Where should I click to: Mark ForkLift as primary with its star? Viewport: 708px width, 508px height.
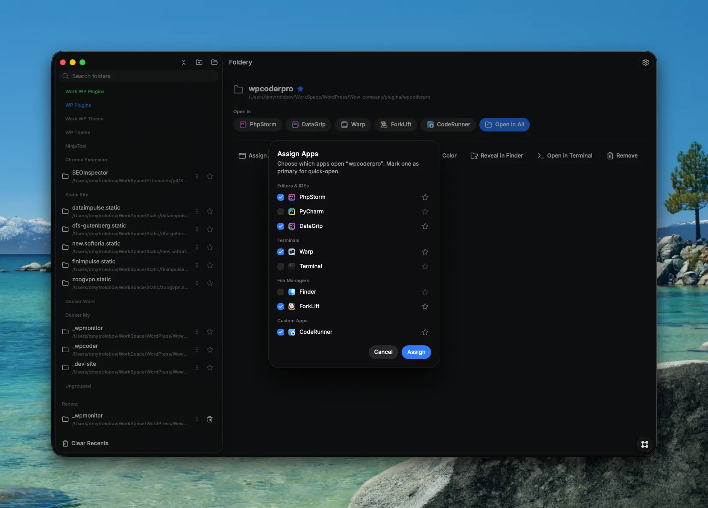[x=425, y=307]
